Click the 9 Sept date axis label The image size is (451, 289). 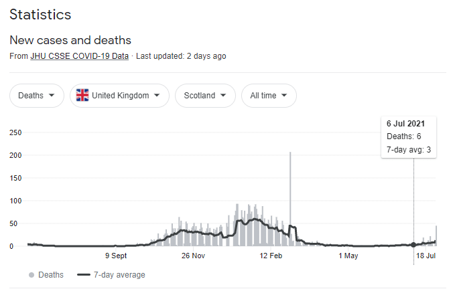pos(116,256)
